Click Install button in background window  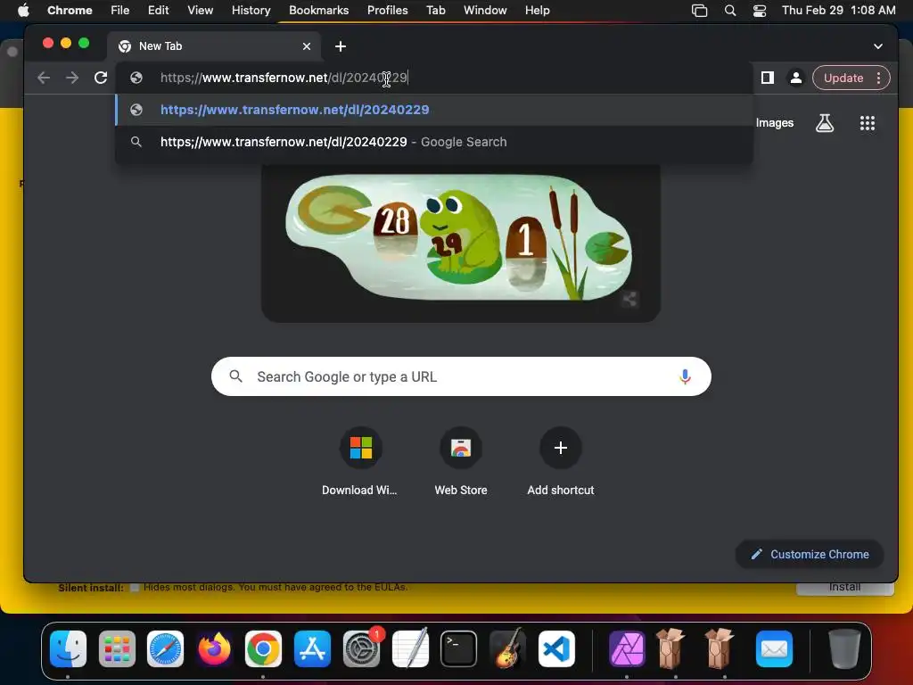coord(845,587)
